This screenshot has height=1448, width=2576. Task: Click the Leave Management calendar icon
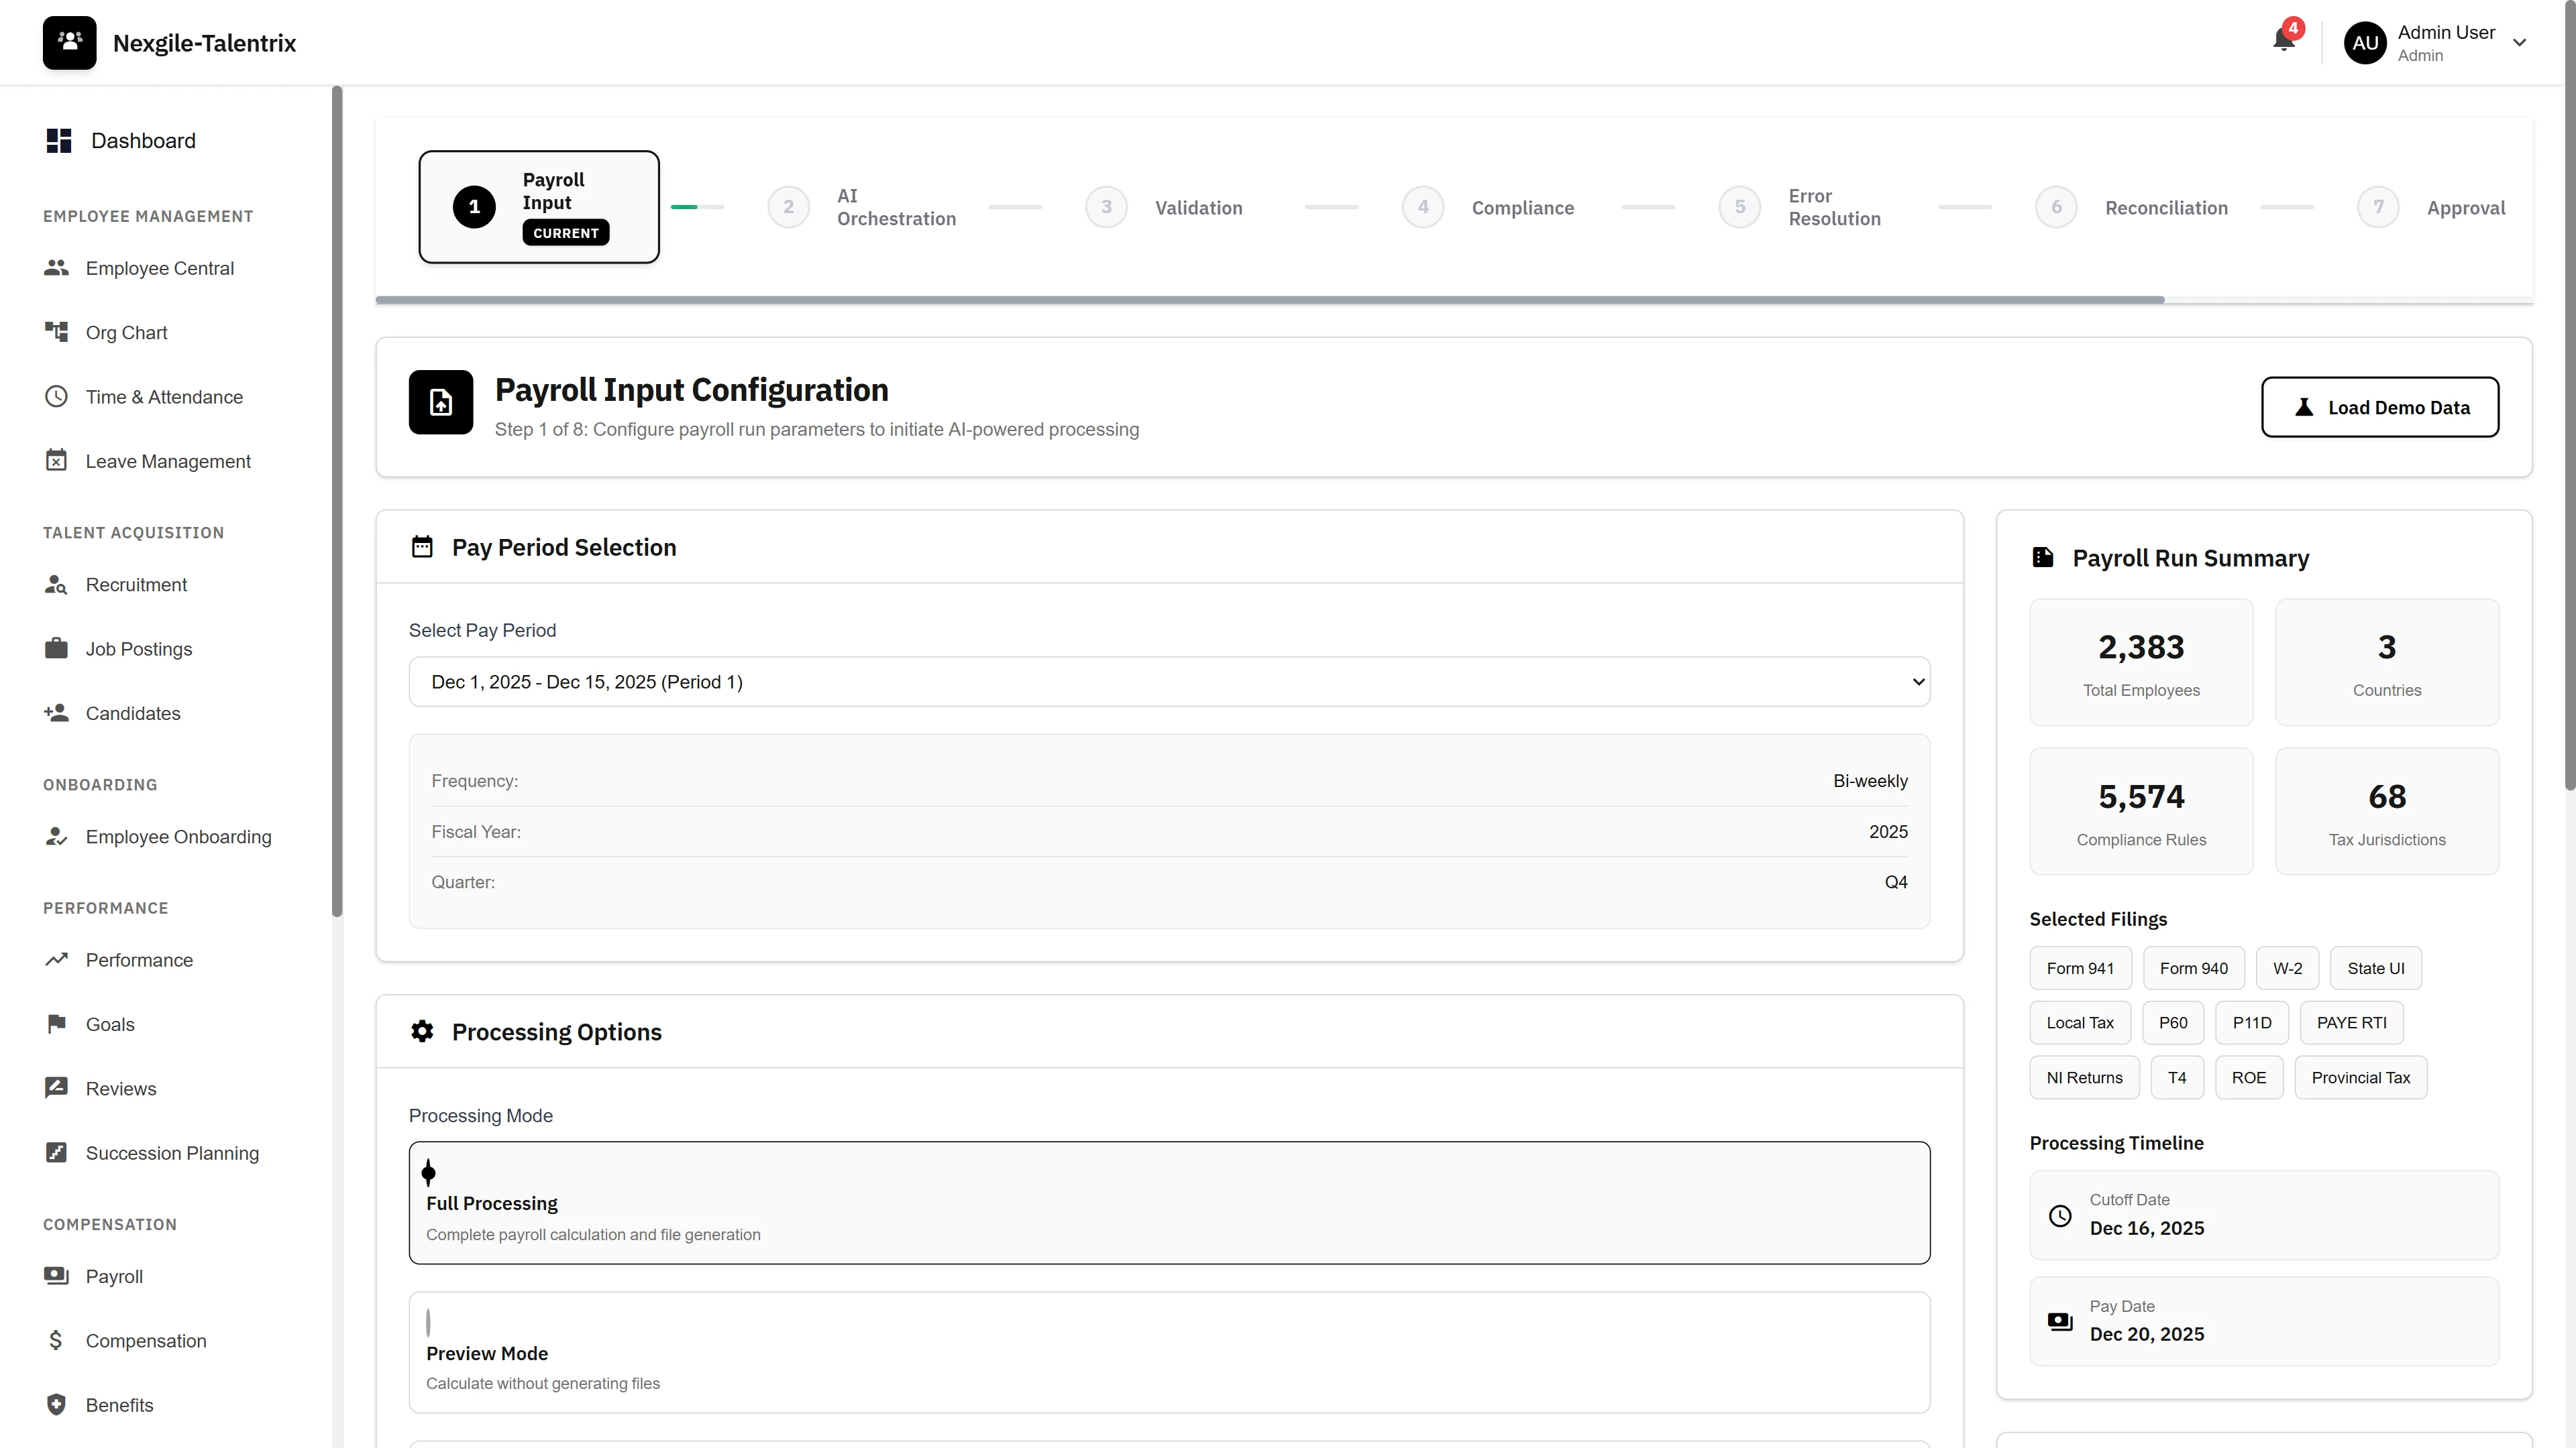[57, 461]
